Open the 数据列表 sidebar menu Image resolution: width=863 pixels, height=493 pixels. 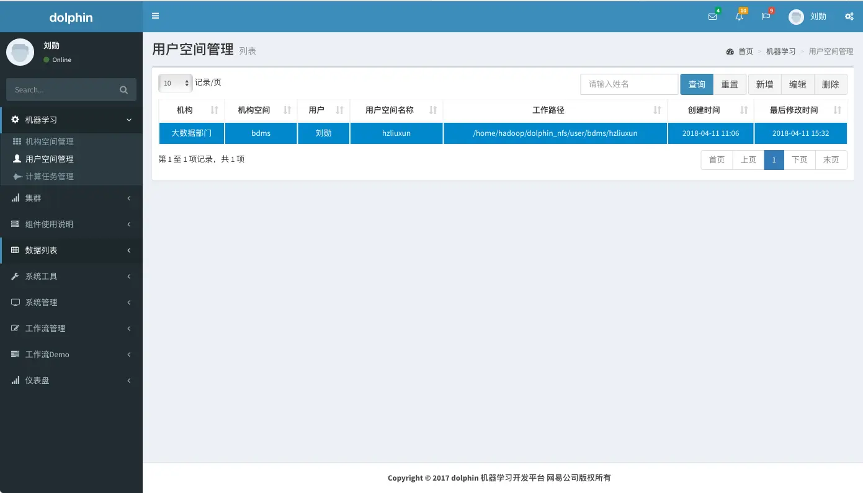71,251
